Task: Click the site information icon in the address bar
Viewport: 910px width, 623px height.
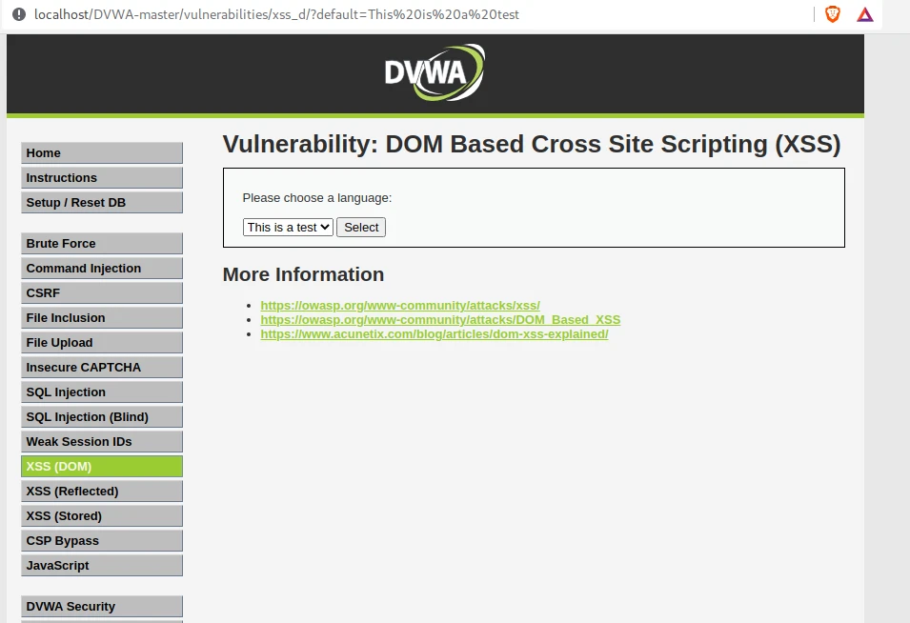Action: 21,14
